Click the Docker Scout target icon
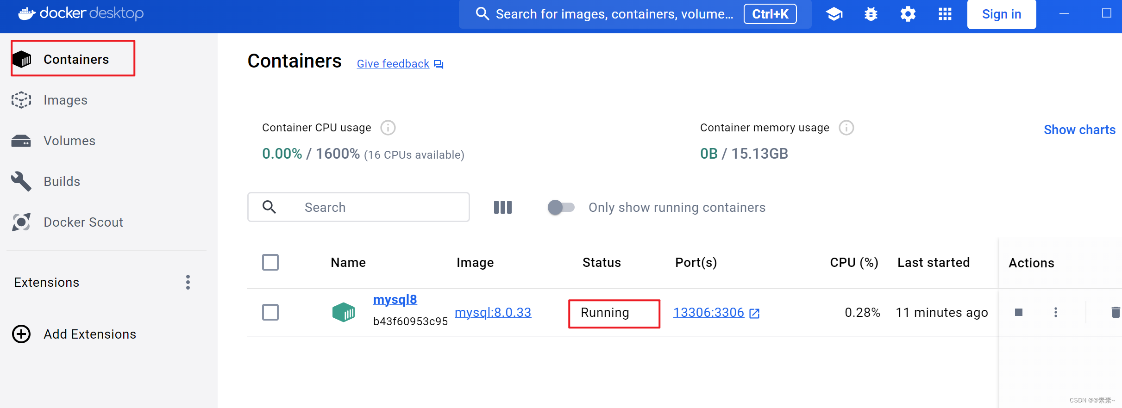The height and width of the screenshot is (408, 1122). (21, 222)
